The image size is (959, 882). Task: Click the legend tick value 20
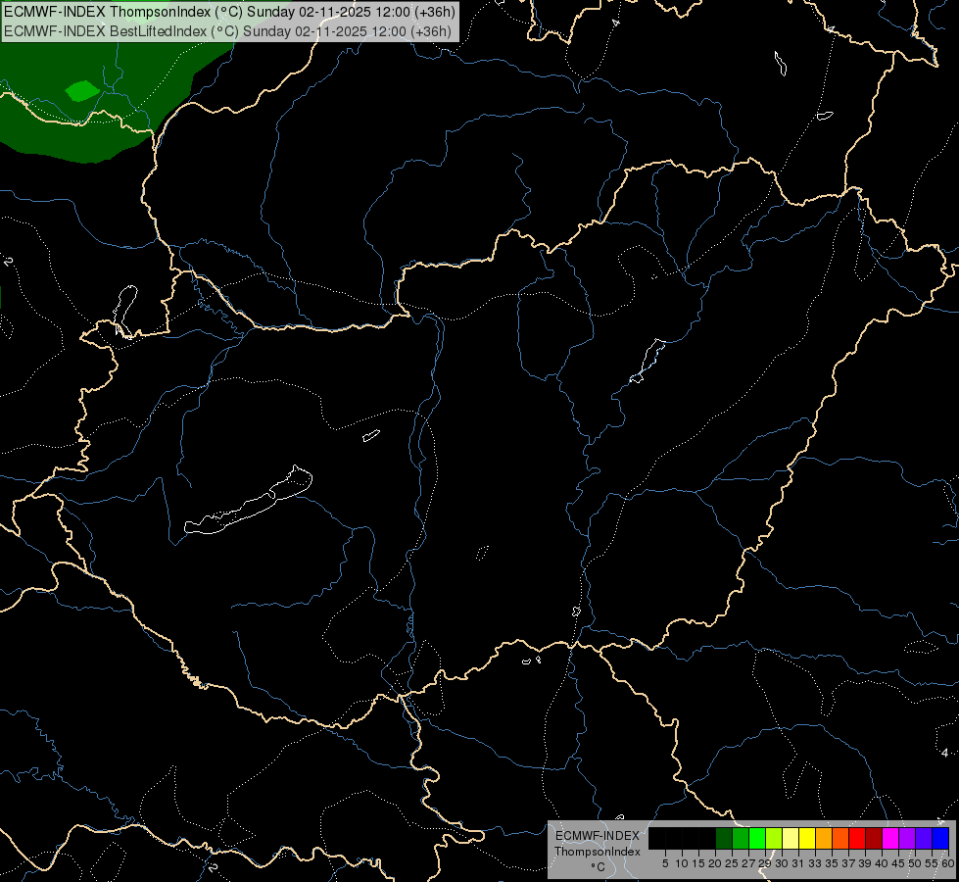pyautogui.click(x=715, y=863)
